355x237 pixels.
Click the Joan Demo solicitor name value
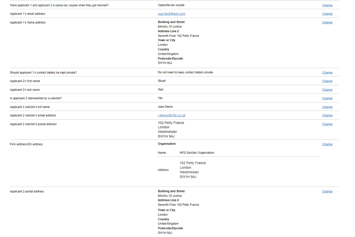click(165, 107)
